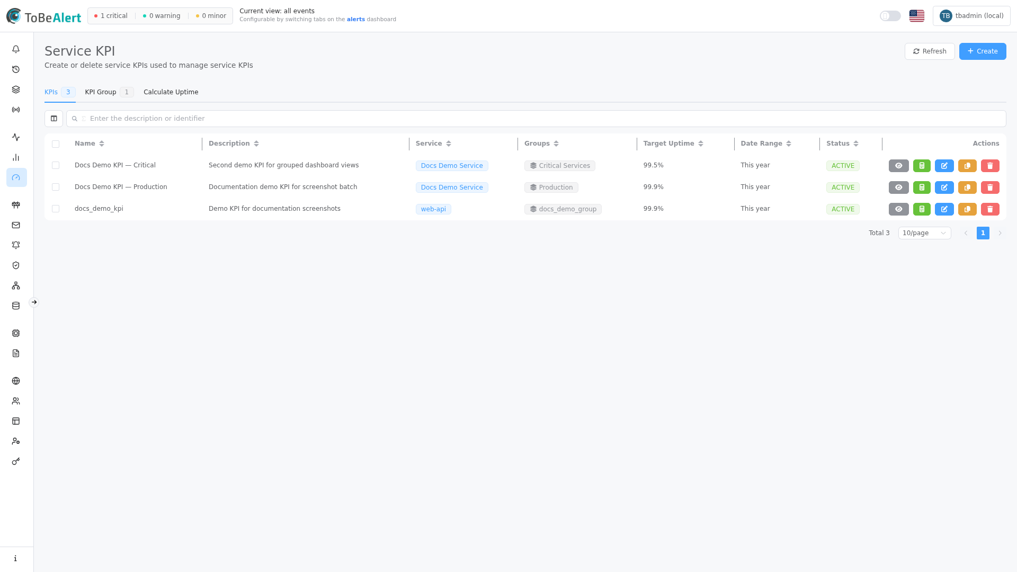Switch to the Calculate Uptime tab
1017x572 pixels.
pyautogui.click(x=171, y=92)
